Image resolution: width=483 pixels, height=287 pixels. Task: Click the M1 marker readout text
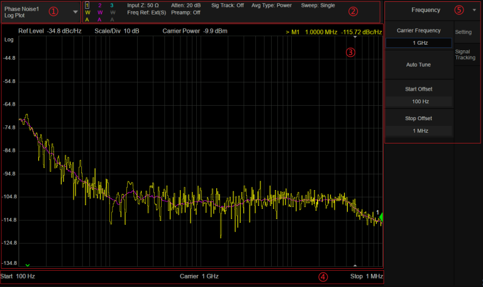(333, 30)
